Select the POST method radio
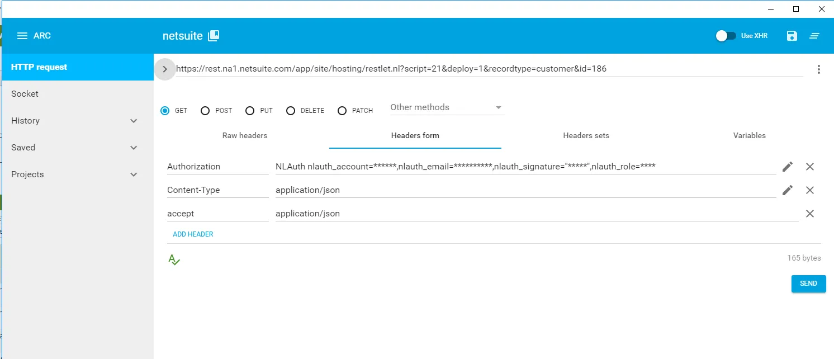This screenshot has width=834, height=359. [x=205, y=111]
